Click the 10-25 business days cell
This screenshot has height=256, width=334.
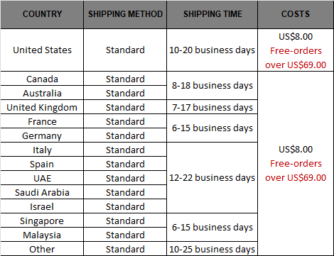click(x=212, y=249)
